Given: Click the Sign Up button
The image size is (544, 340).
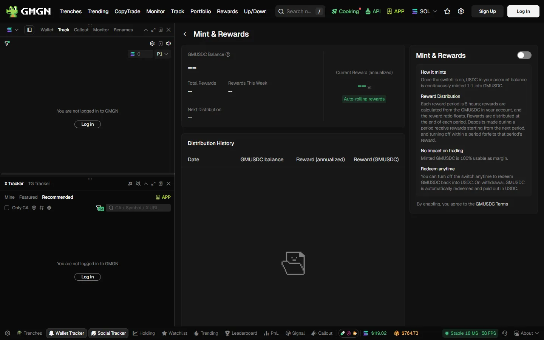Looking at the screenshot, I should (x=487, y=11).
